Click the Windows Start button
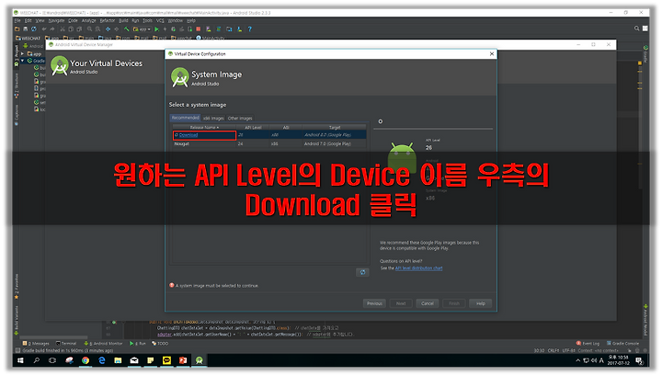The height and width of the screenshot is (376, 662). point(20,360)
